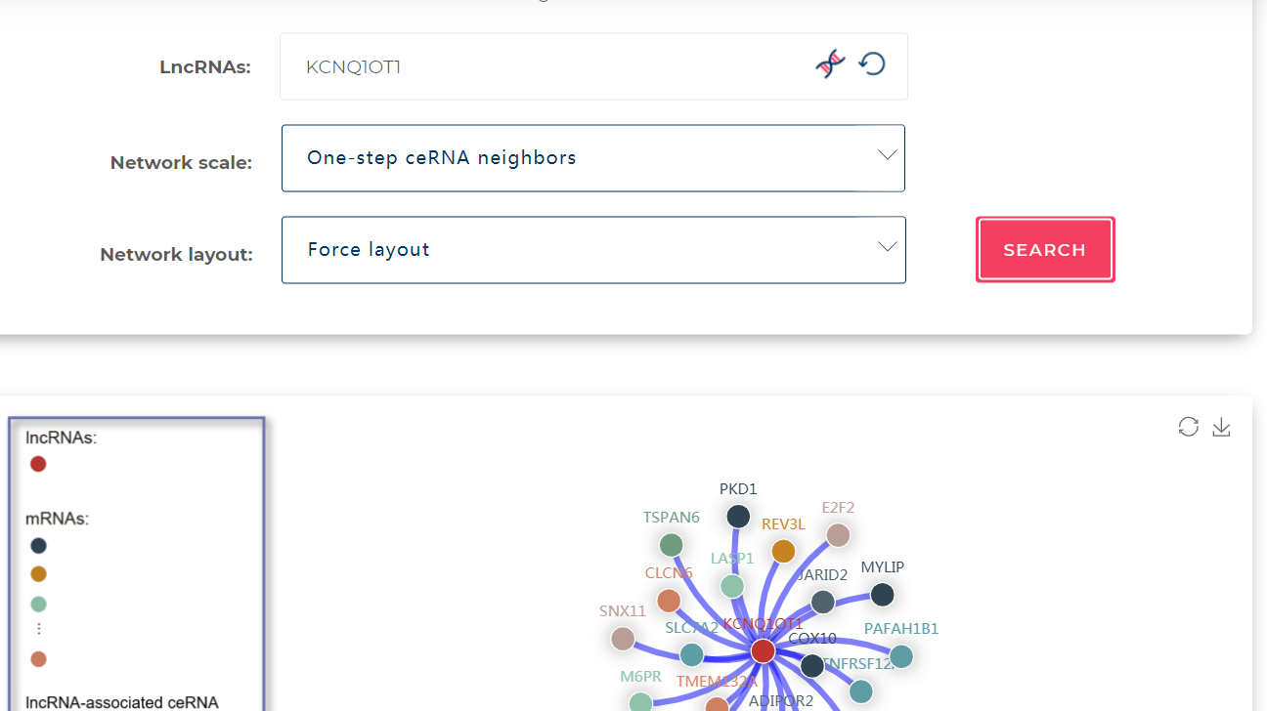
Task: Select the SNX11 node
Action: coord(623,639)
